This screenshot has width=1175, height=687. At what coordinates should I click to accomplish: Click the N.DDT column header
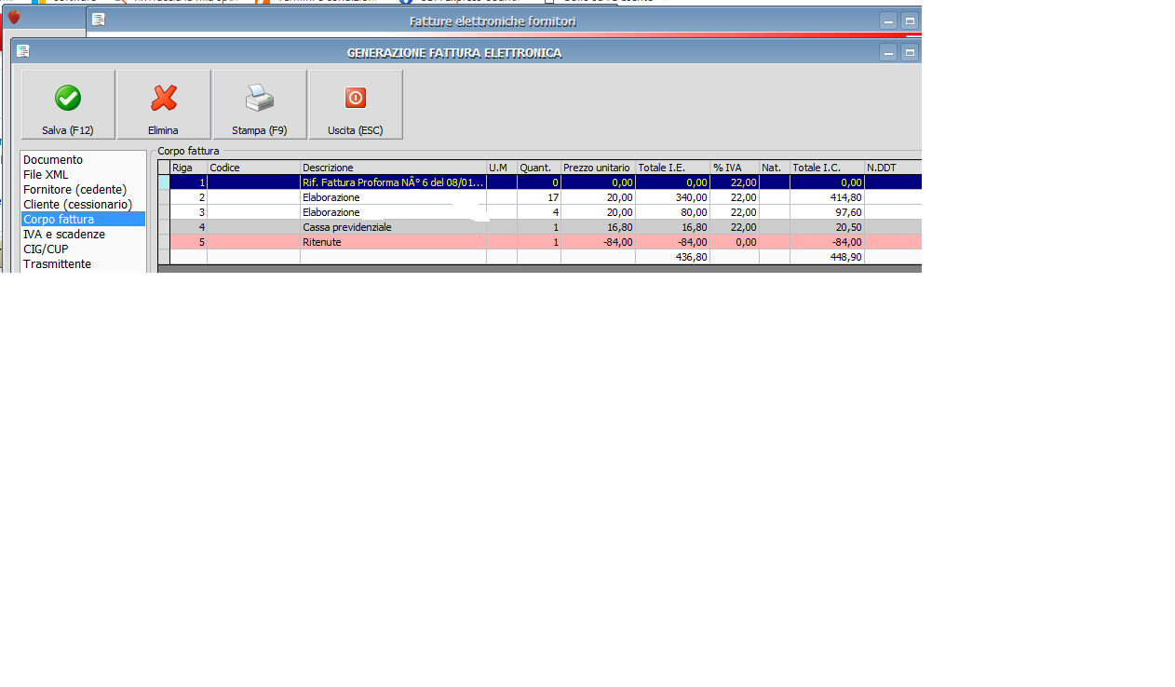893,168
